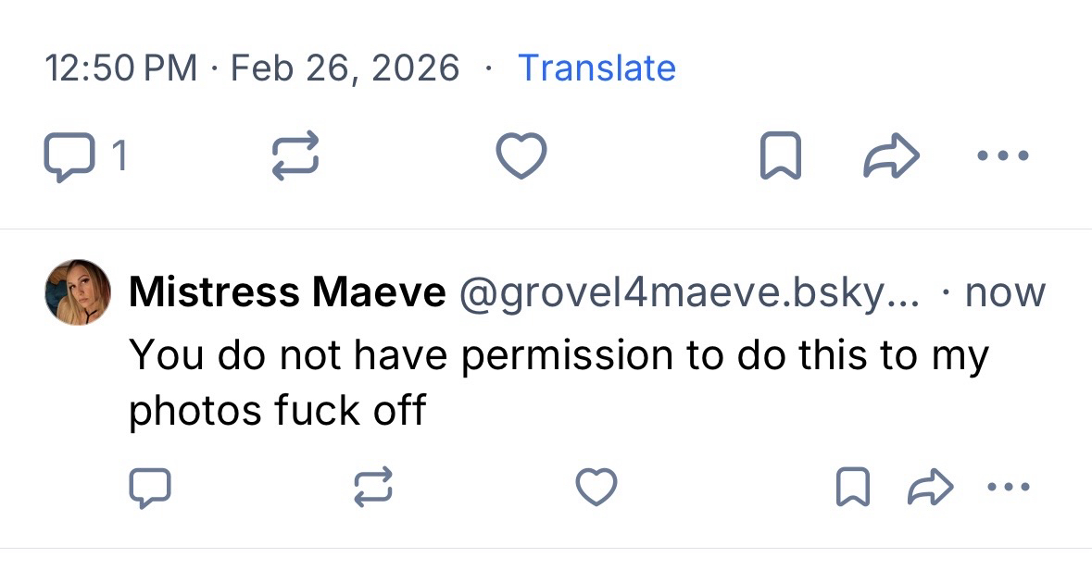Open Mistress Maeve's profile avatar
Screen dimensions: 1092x570
point(78,292)
